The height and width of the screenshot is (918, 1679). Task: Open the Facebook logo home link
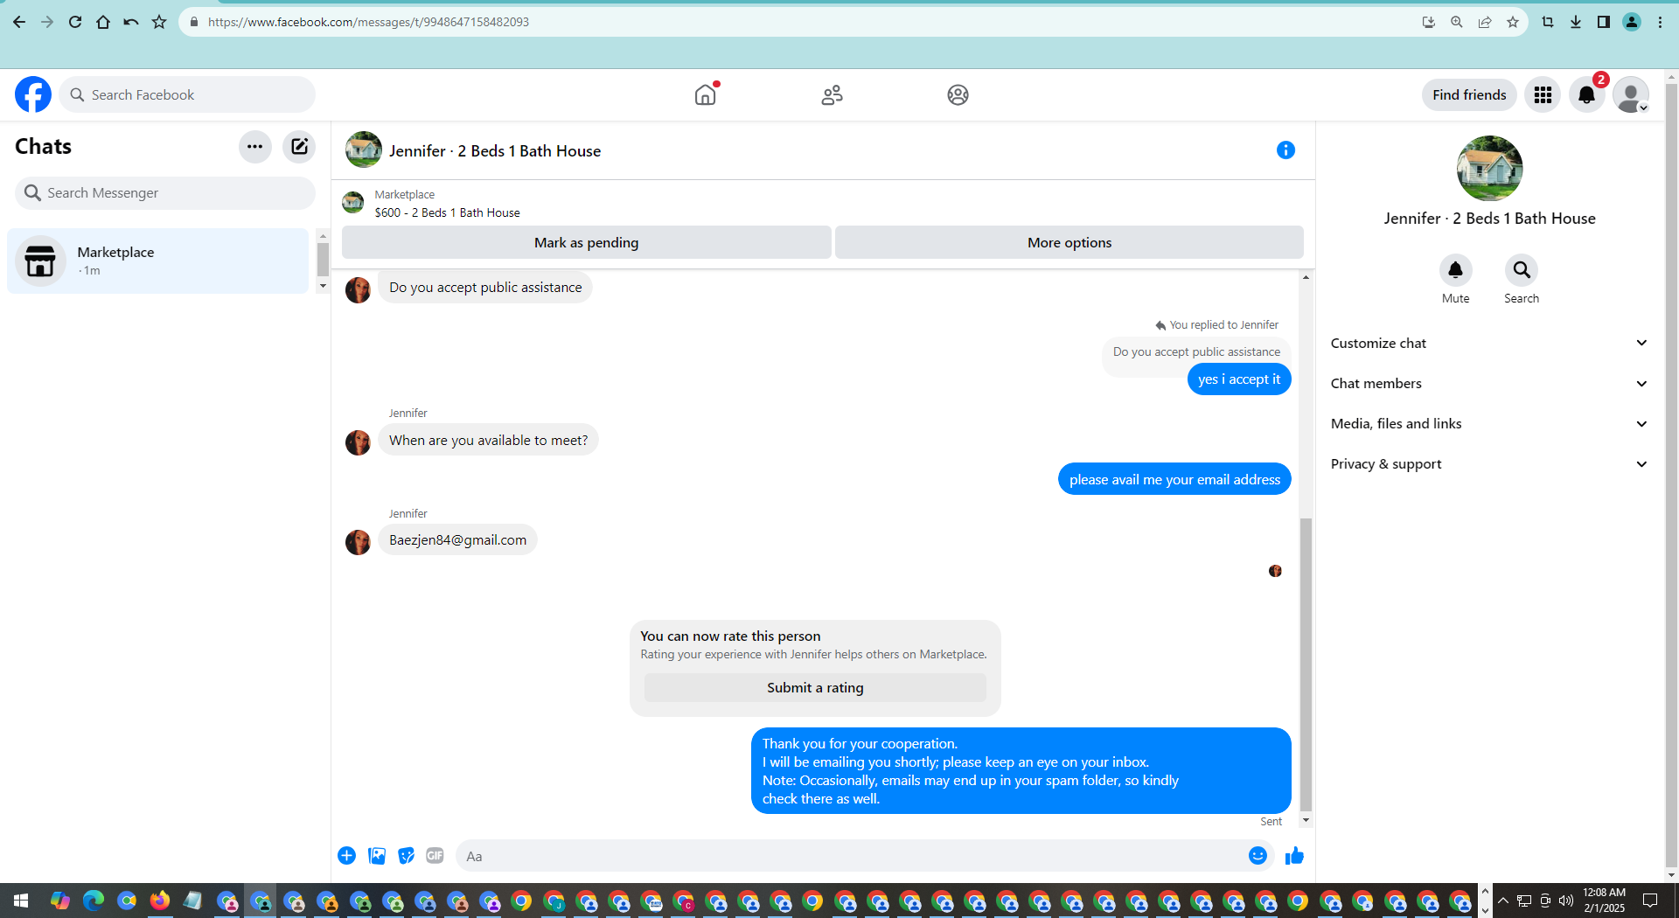click(33, 94)
